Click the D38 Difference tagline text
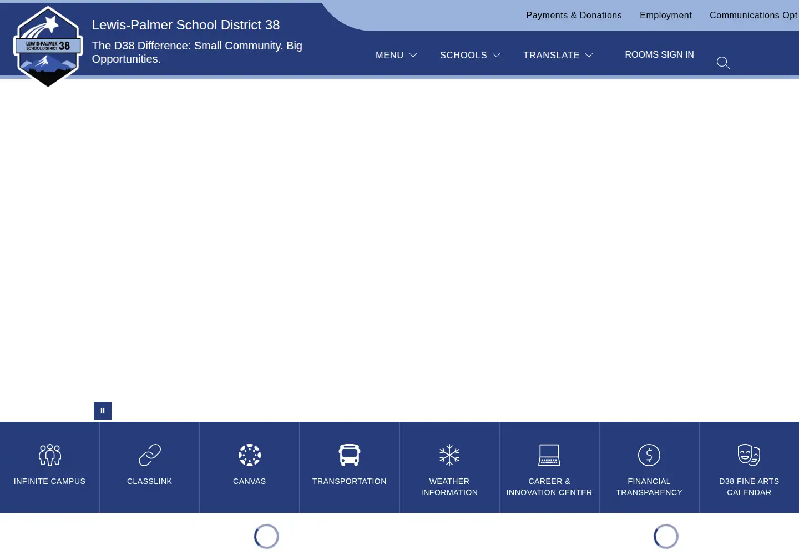 click(197, 52)
